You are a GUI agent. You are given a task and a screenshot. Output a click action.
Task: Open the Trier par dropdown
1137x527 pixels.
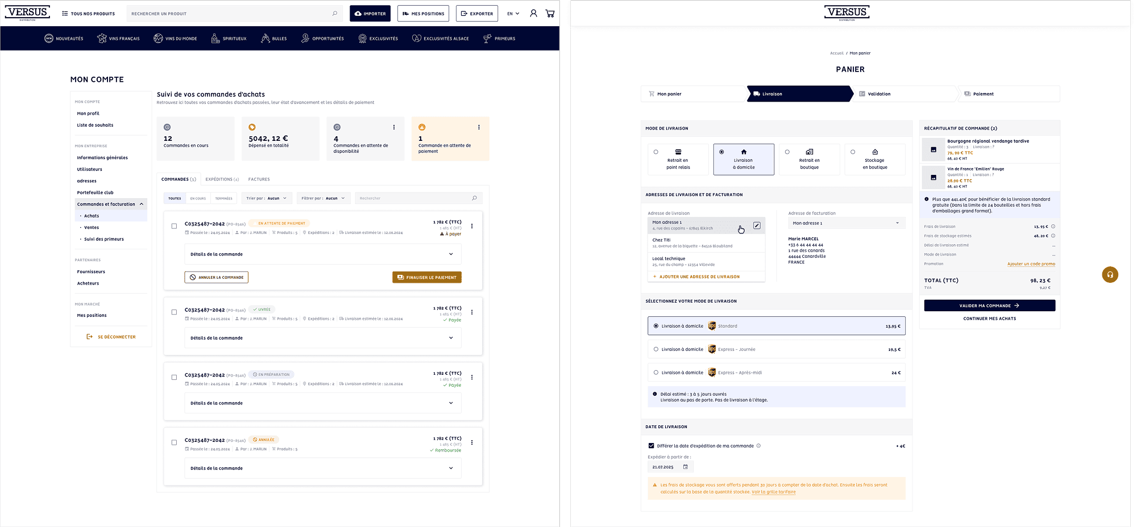coord(267,198)
